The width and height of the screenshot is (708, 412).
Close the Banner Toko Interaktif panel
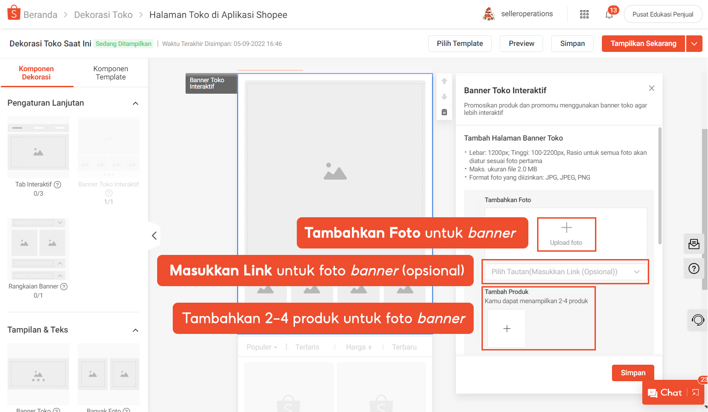coord(651,88)
